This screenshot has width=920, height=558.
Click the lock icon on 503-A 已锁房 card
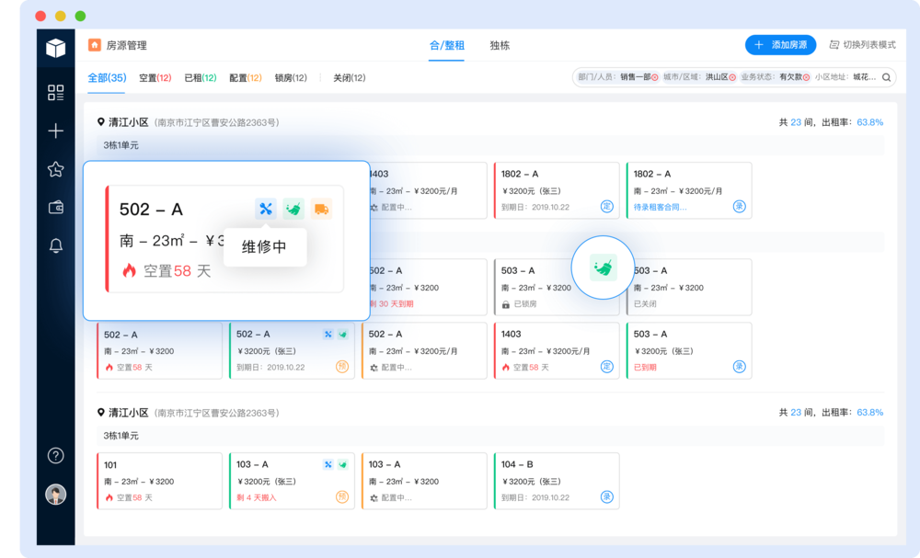pyautogui.click(x=506, y=304)
